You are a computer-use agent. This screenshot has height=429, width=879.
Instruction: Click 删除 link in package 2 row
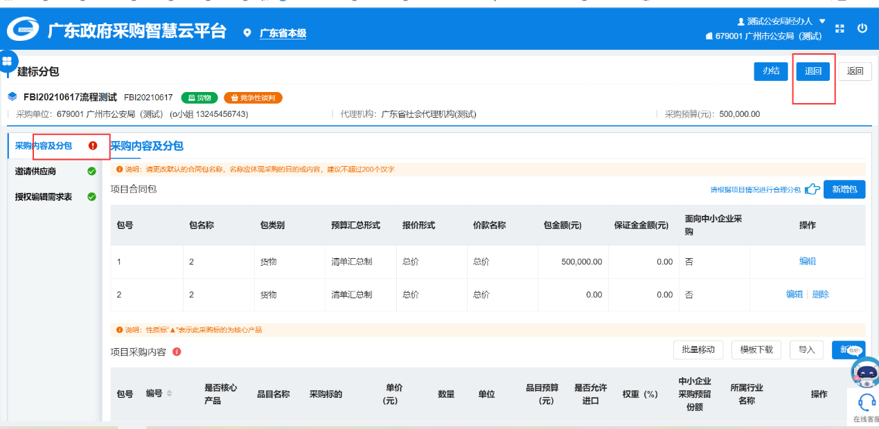pos(820,294)
